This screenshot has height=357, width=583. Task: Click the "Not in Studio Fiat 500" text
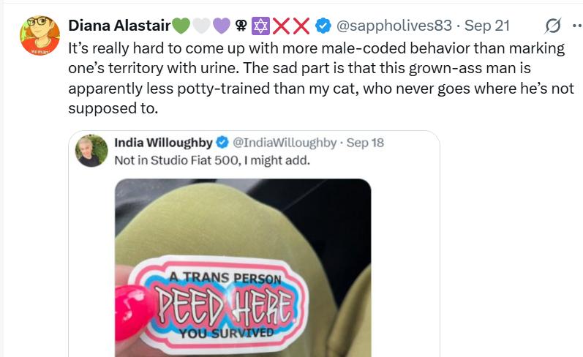(212, 159)
